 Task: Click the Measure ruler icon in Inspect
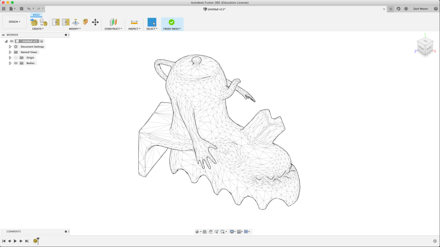pos(134,22)
